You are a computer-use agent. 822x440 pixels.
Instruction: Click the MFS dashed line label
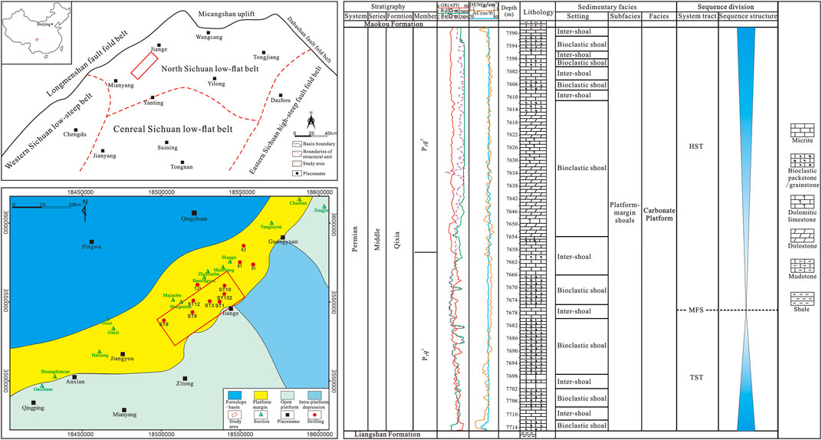pyautogui.click(x=685, y=310)
